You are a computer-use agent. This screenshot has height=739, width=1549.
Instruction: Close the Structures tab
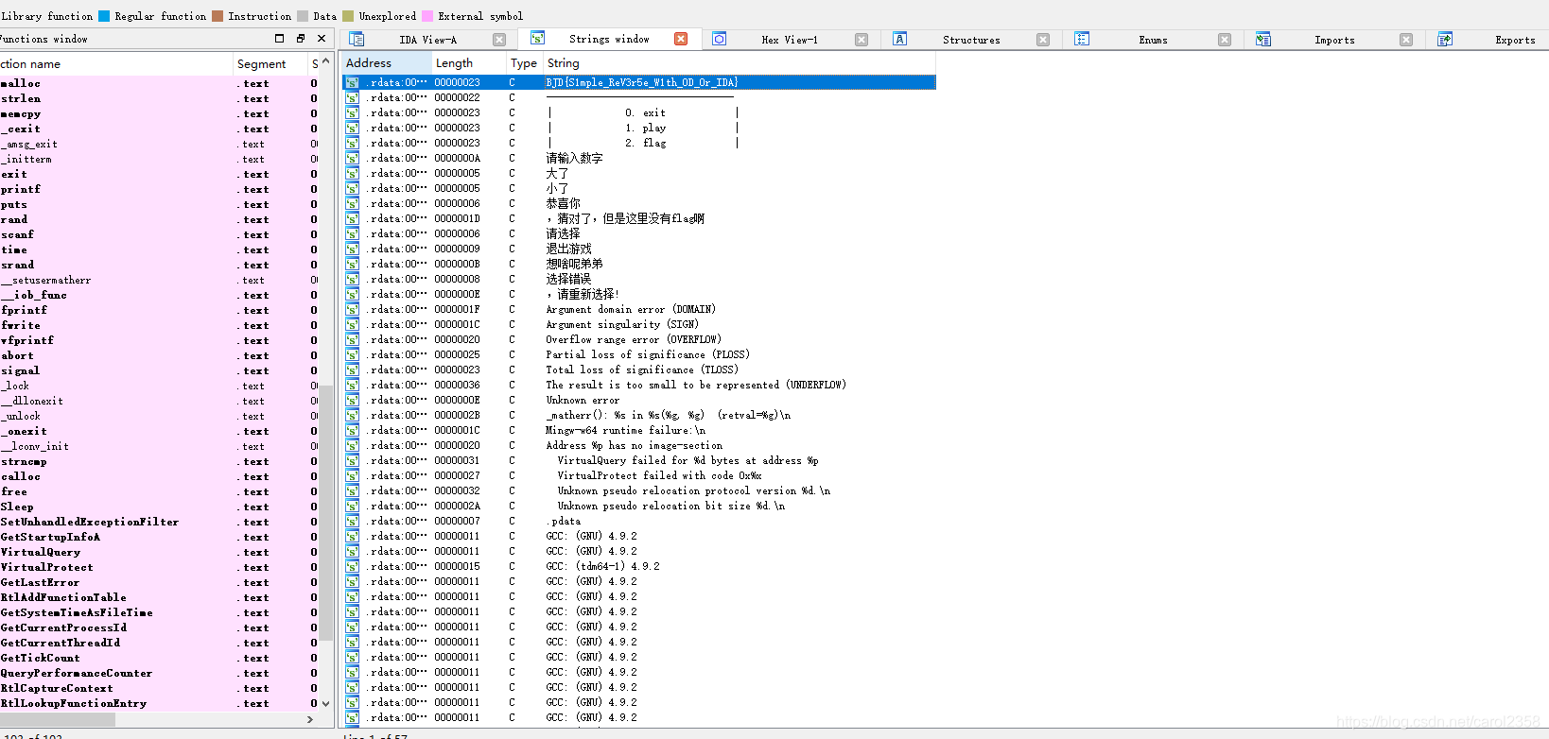click(1043, 40)
